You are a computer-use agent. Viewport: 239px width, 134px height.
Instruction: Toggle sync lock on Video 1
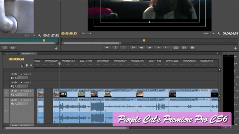point(16,91)
